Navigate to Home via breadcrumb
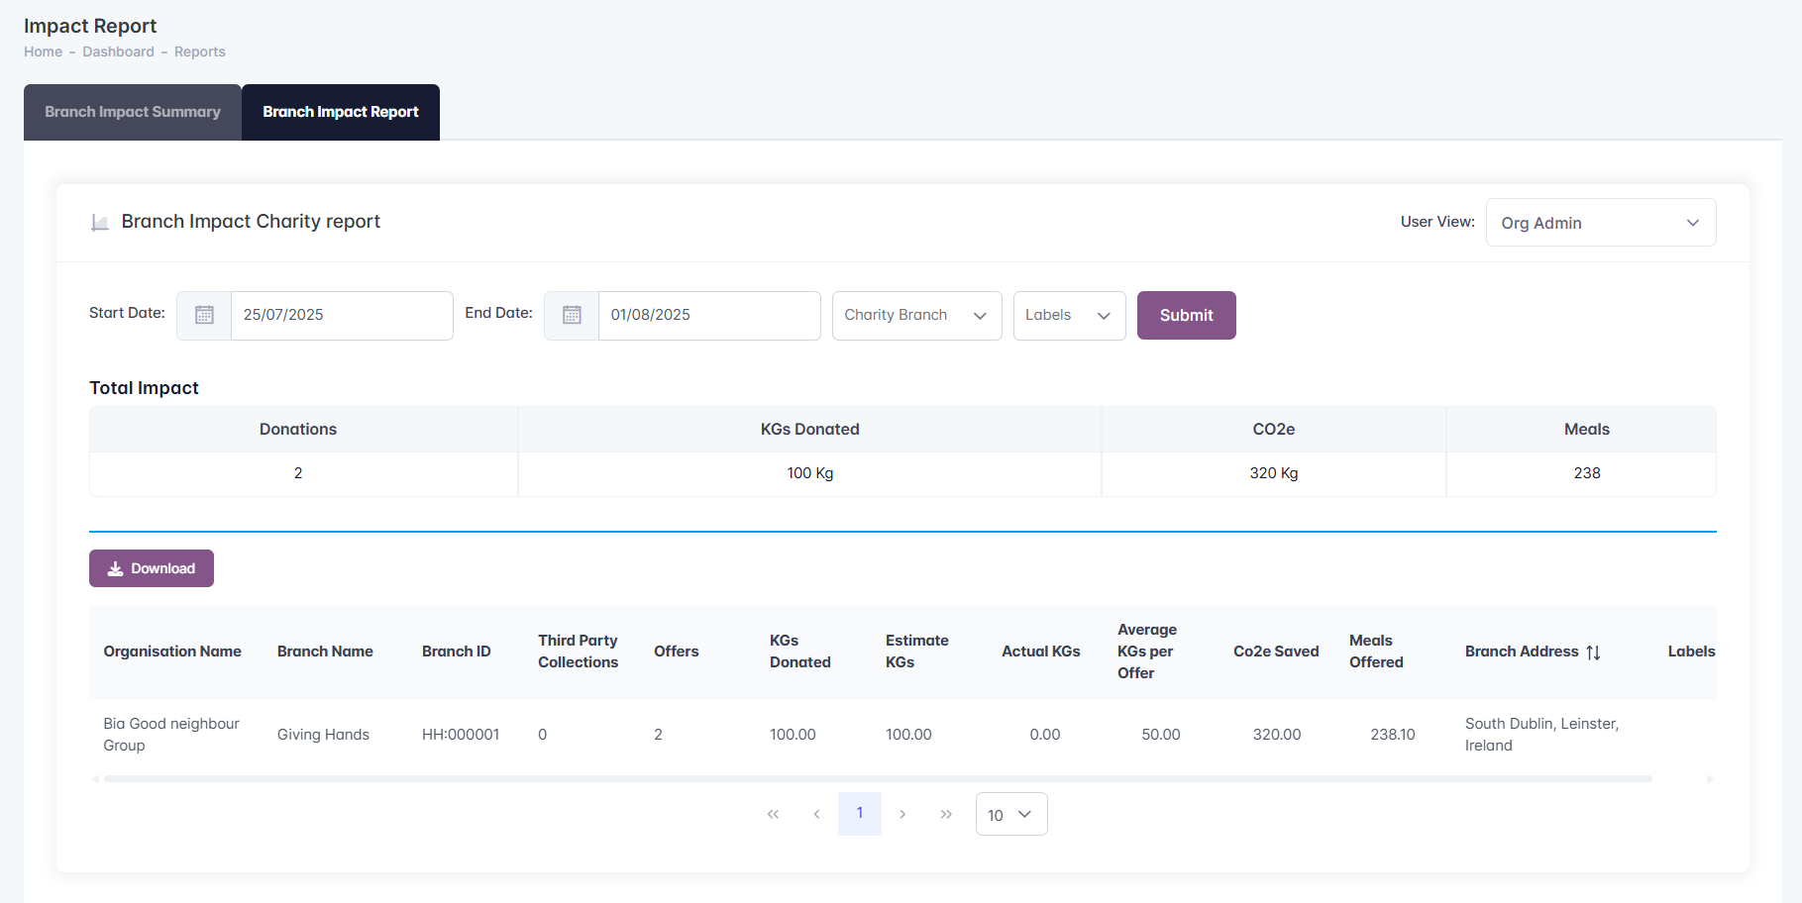This screenshot has width=1802, height=903. tap(43, 51)
